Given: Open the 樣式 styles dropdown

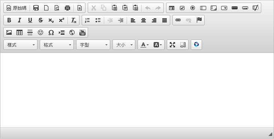Looking at the screenshot, I should tap(21, 45).
